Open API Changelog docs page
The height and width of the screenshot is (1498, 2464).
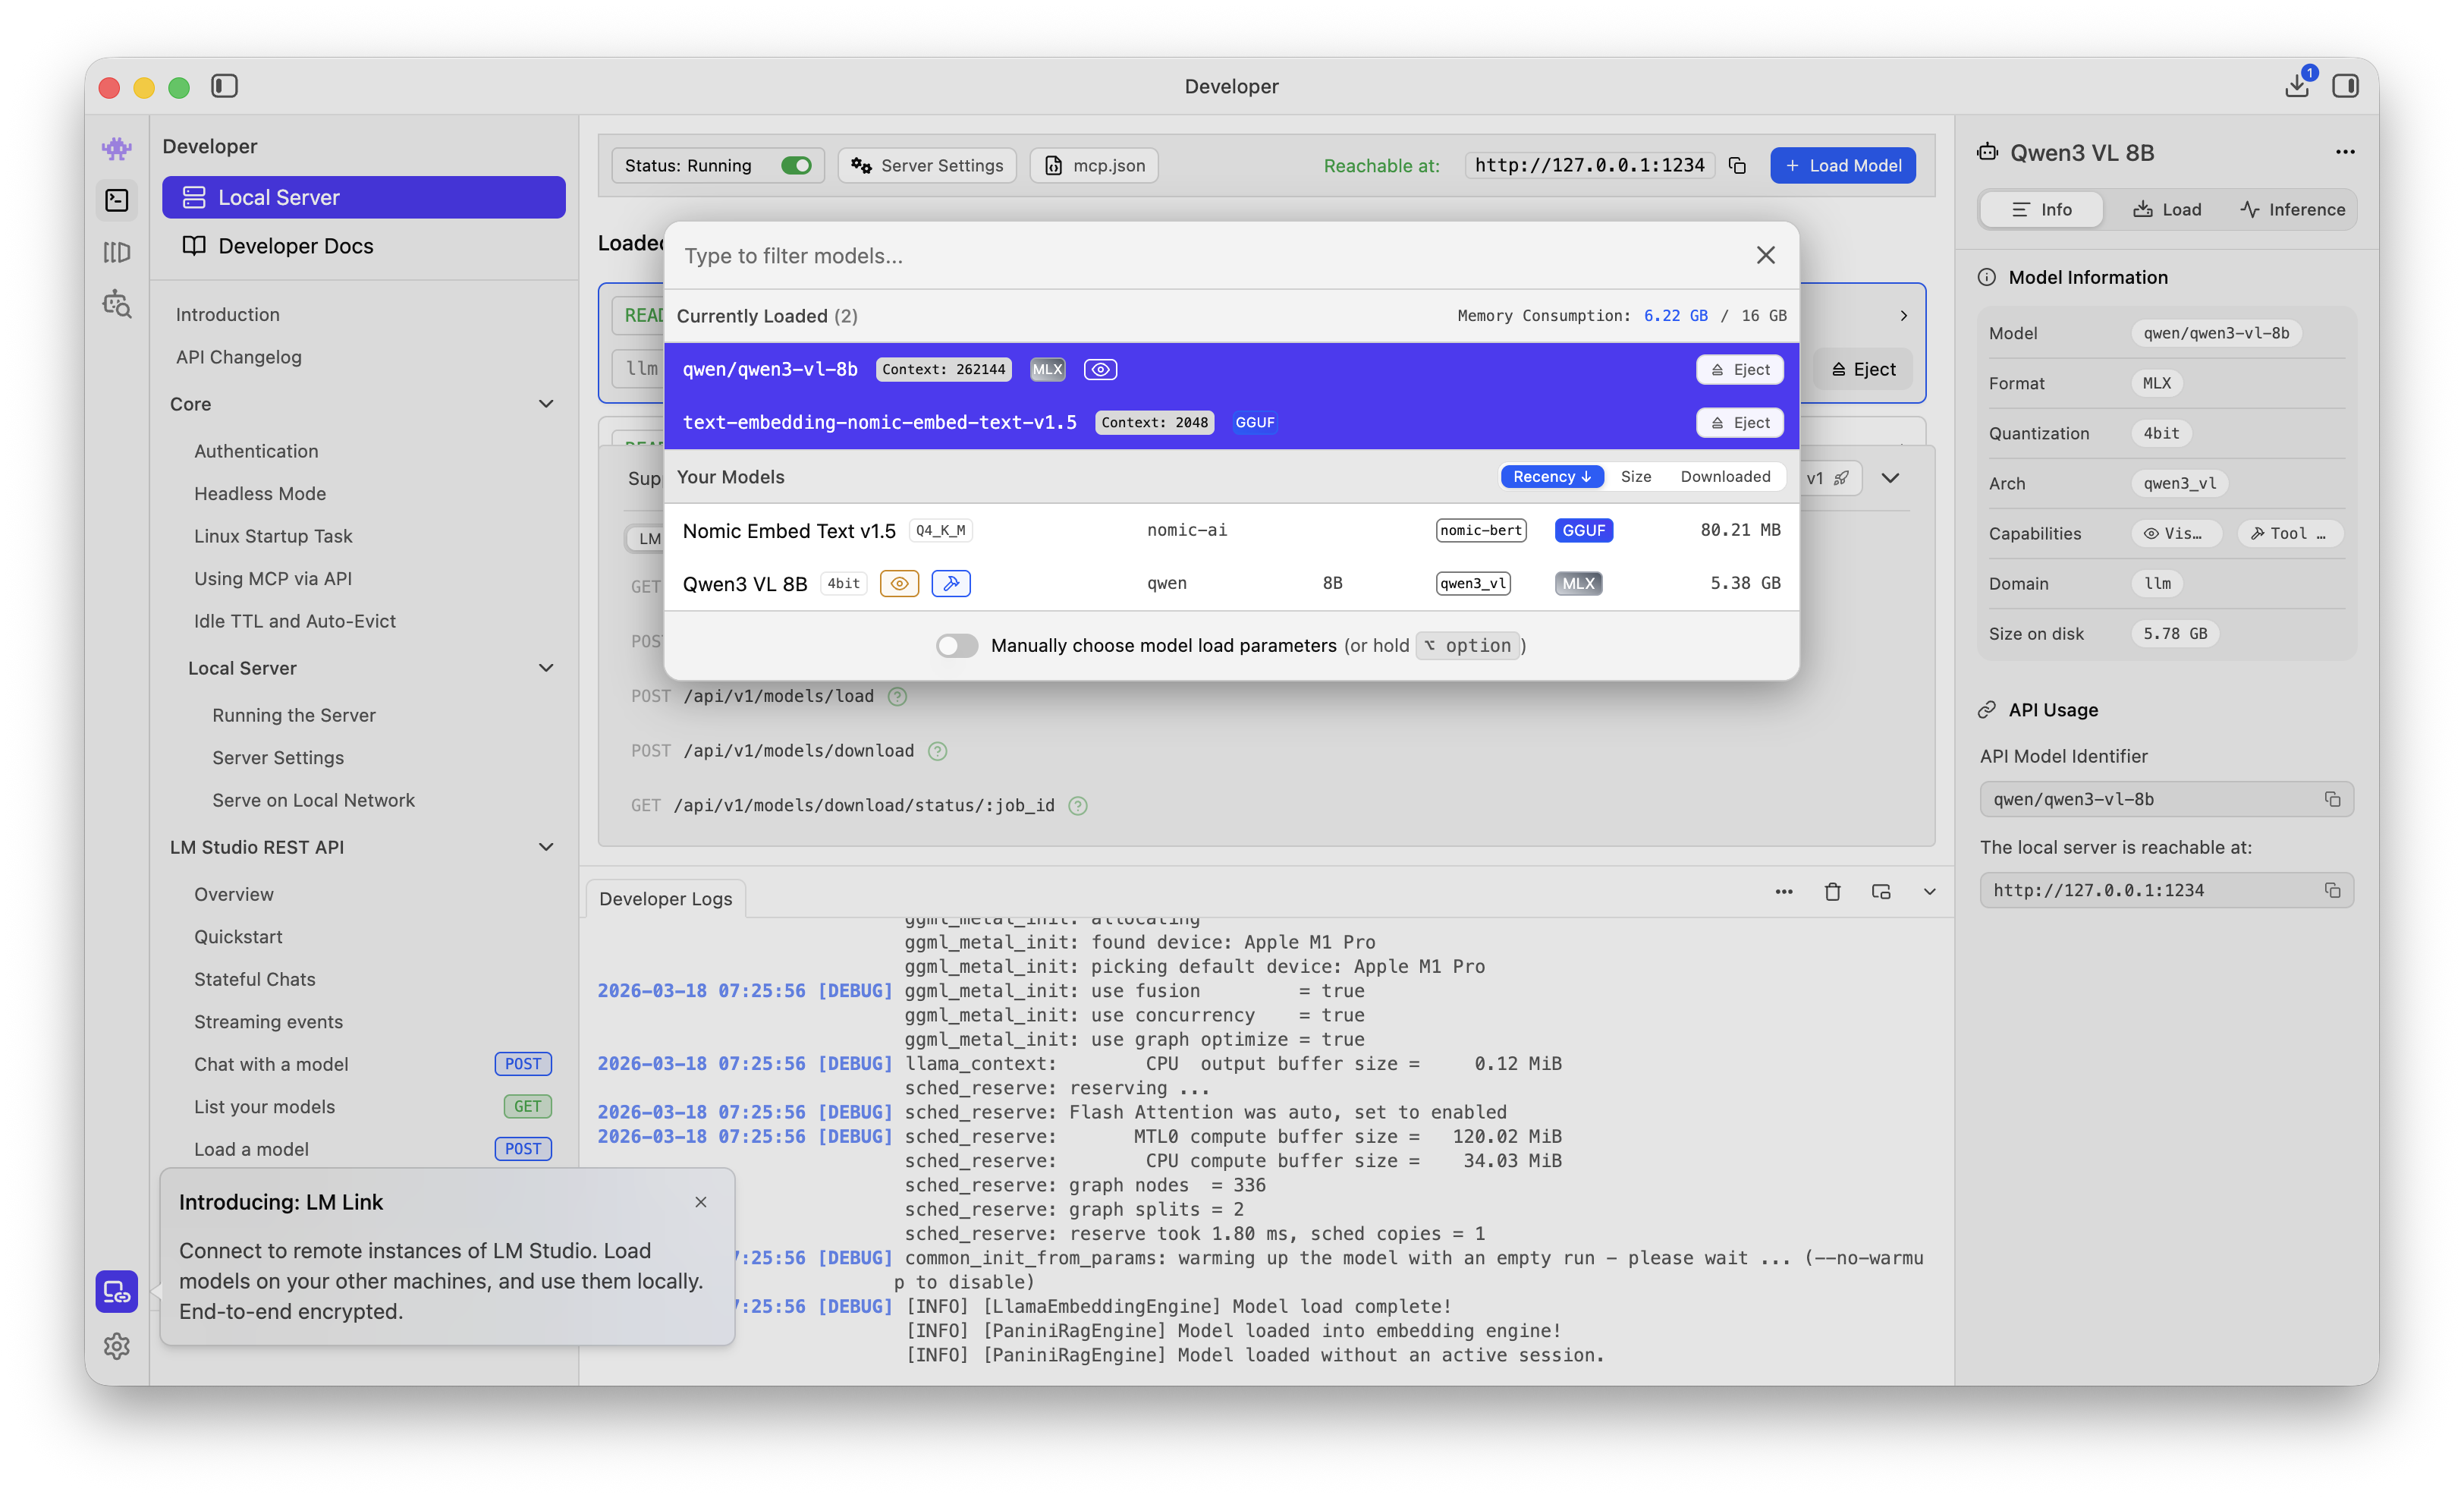(x=238, y=357)
